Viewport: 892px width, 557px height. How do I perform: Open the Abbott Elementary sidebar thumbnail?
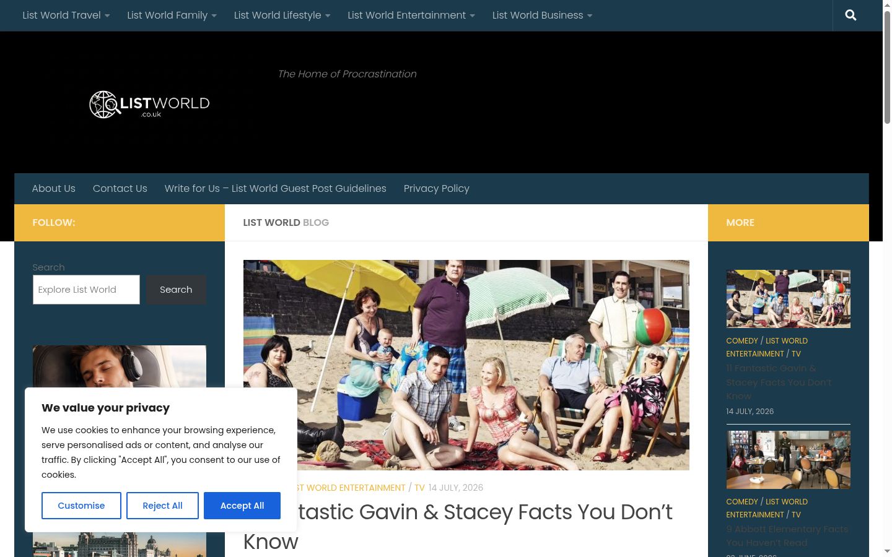(x=789, y=460)
